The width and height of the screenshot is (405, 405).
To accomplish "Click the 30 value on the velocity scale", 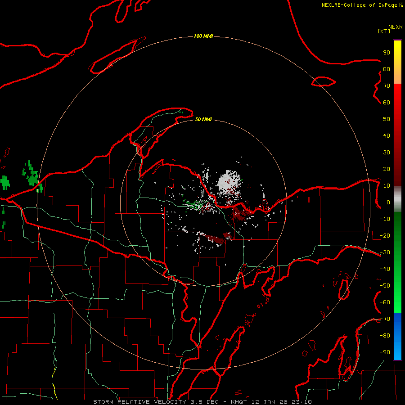I will coord(387,153).
